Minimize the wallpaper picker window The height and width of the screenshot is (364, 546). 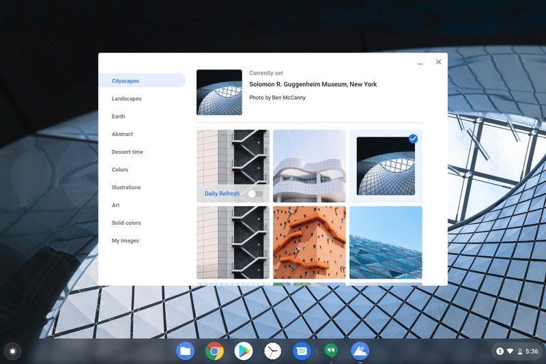tap(420, 64)
